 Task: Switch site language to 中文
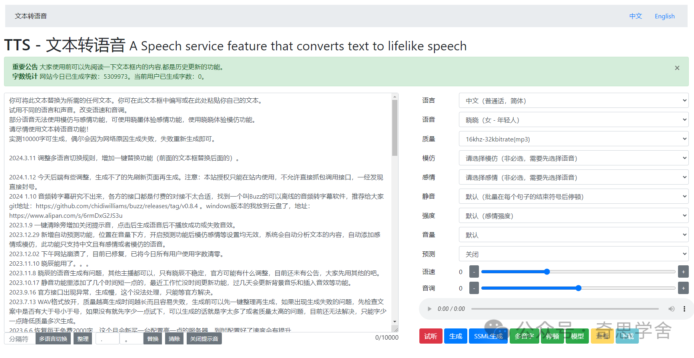point(636,16)
